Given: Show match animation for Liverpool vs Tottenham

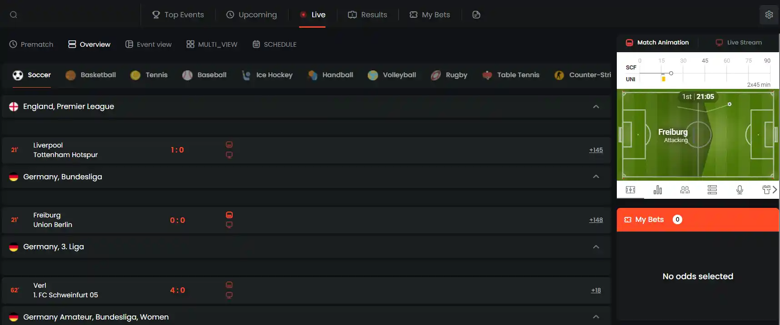Looking at the screenshot, I should 229,145.
